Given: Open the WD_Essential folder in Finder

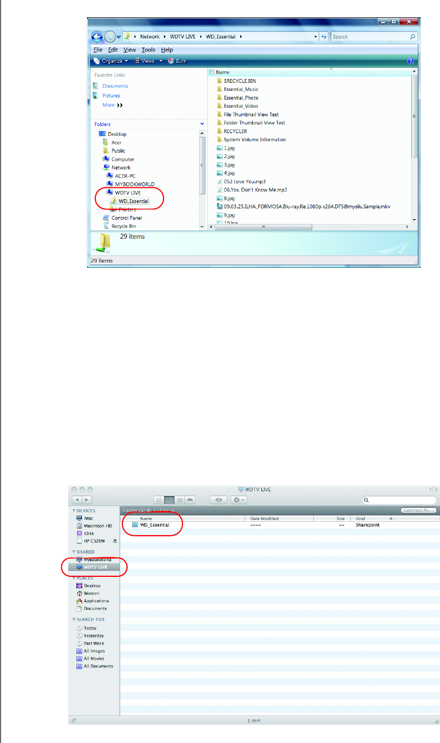Looking at the screenshot, I should tap(150, 525).
